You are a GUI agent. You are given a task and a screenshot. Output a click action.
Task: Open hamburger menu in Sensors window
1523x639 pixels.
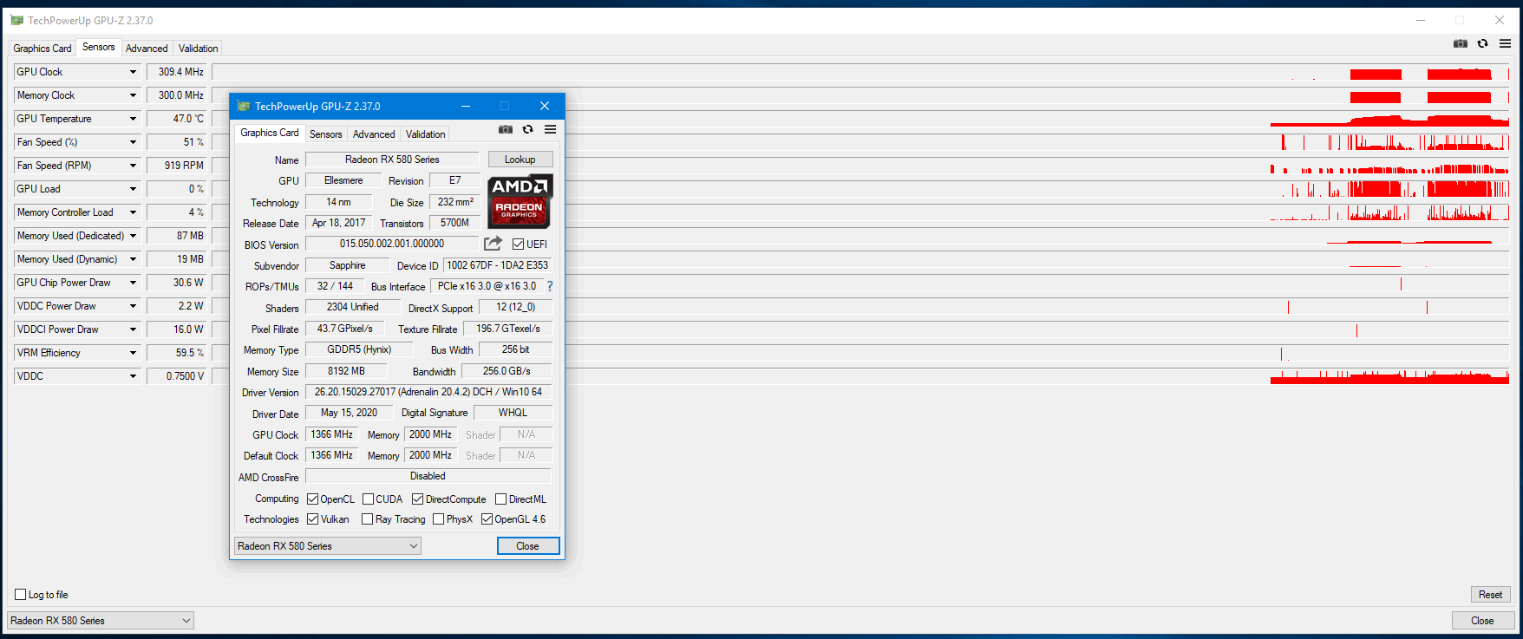click(1505, 43)
